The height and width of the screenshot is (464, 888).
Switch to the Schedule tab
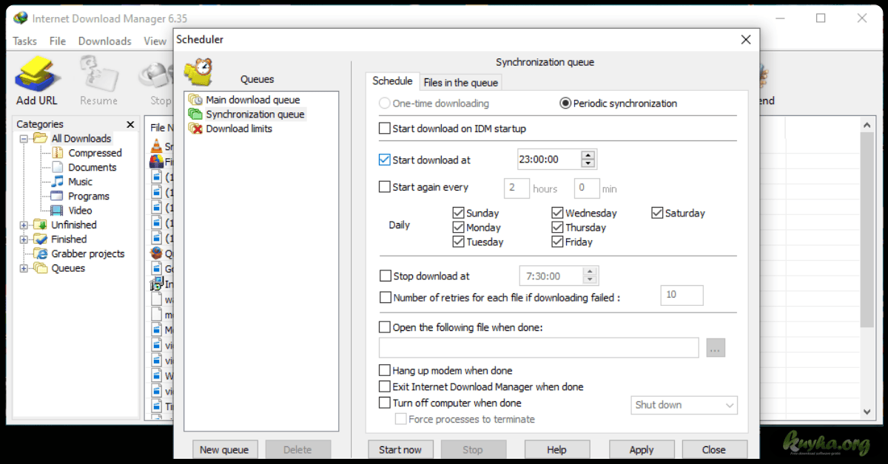[x=392, y=81]
